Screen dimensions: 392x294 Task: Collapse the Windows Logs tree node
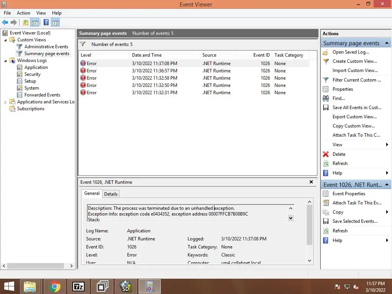click(5, 61)
